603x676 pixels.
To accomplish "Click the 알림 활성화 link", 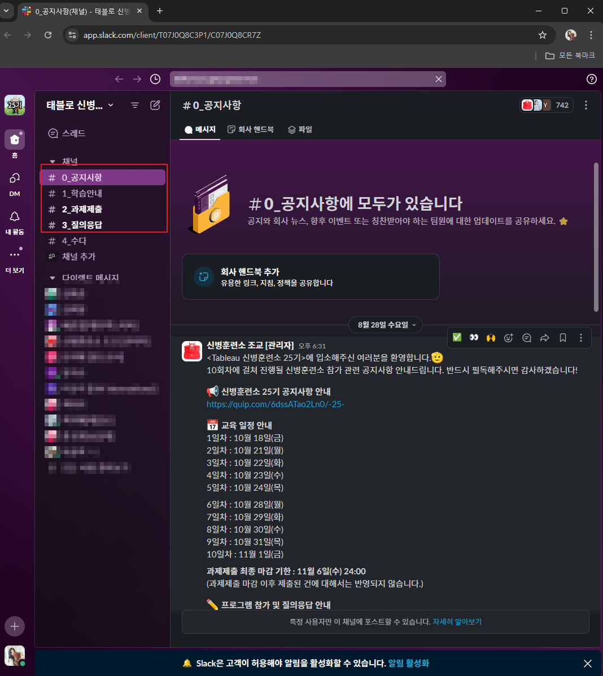I will point(409,663).
